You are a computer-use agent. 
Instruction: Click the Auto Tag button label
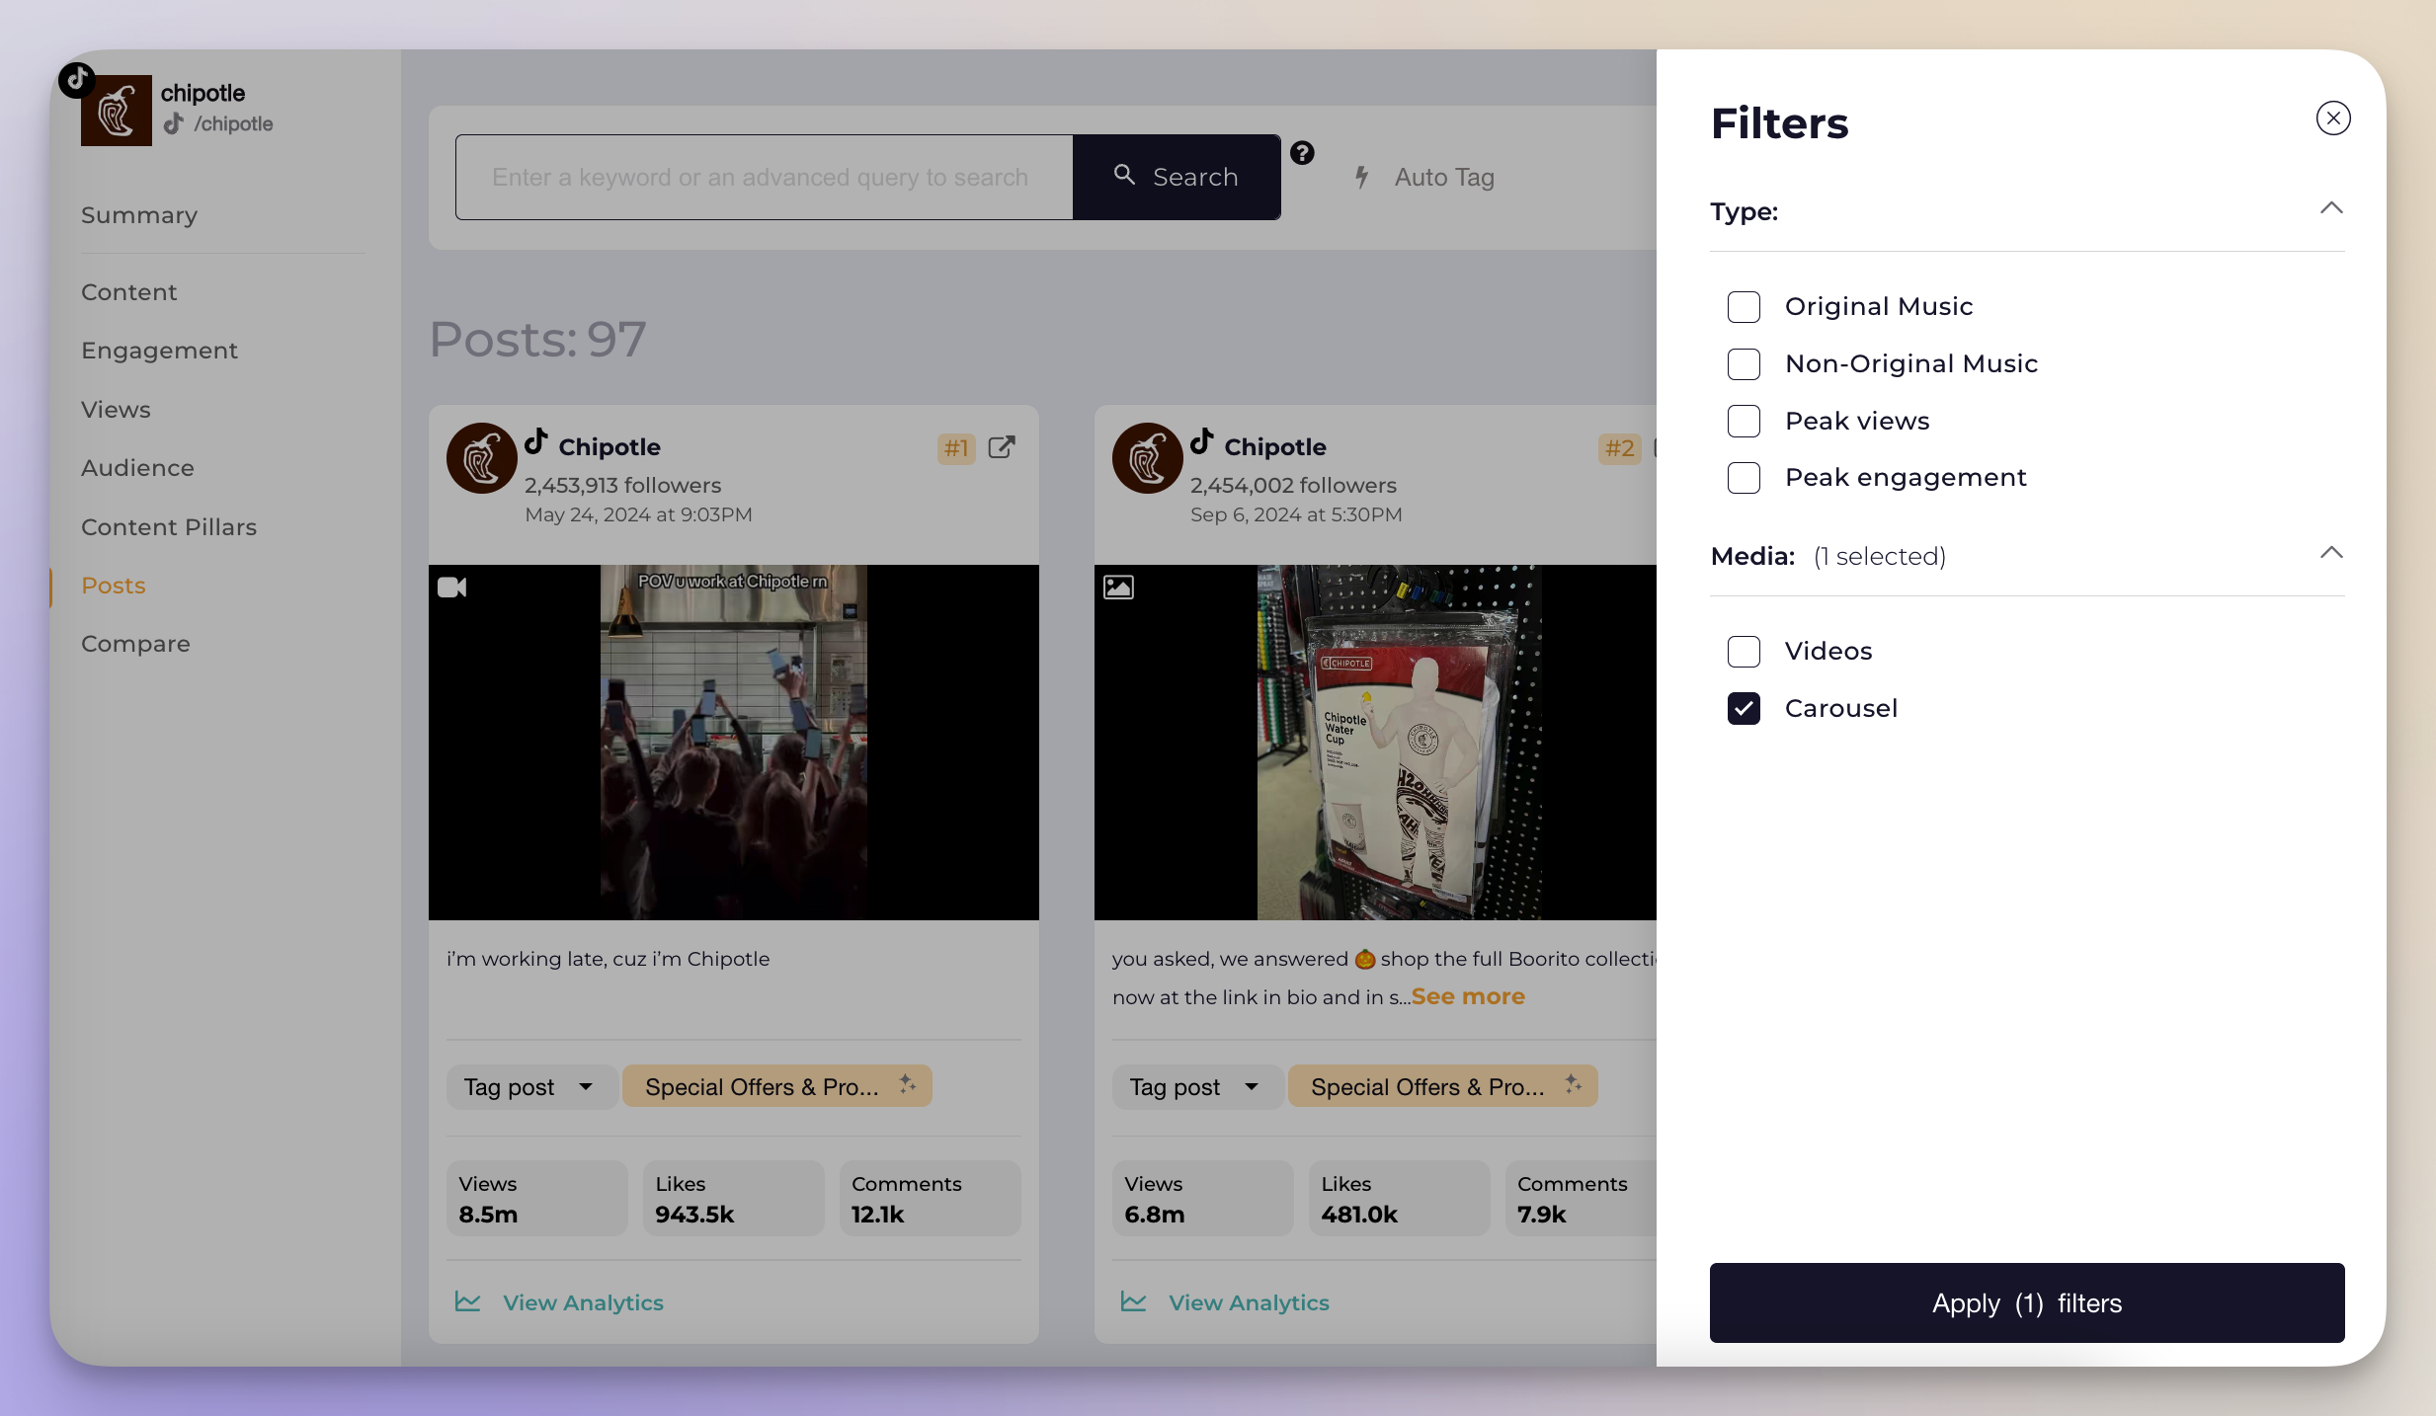coord(1444,178)
